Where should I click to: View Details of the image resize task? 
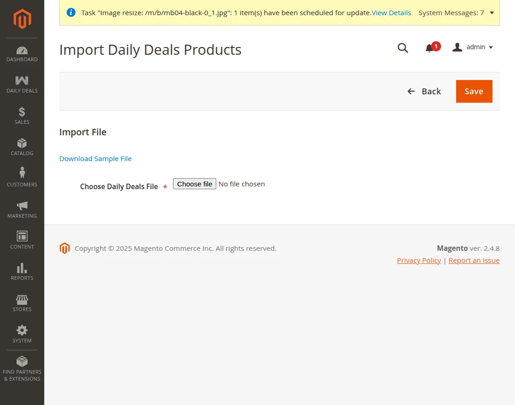pyautogui.click(x=391, y=13)
